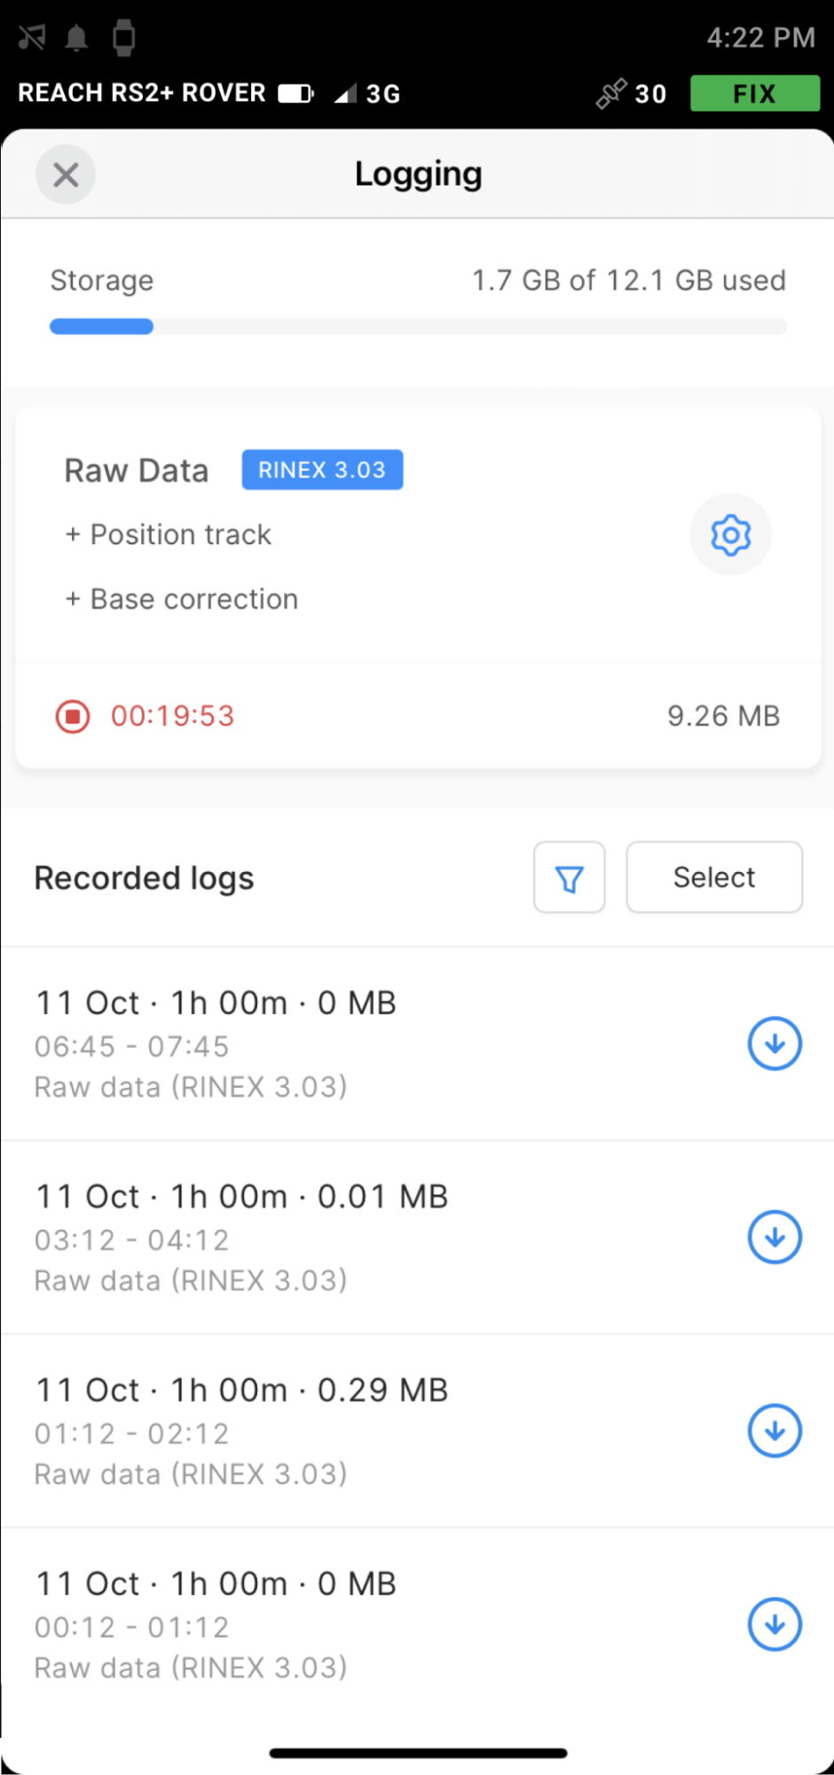Download the 06:45 - 07:45 log
Image resolution: width=834 pixels, height=1775 pixels.
775,1043
